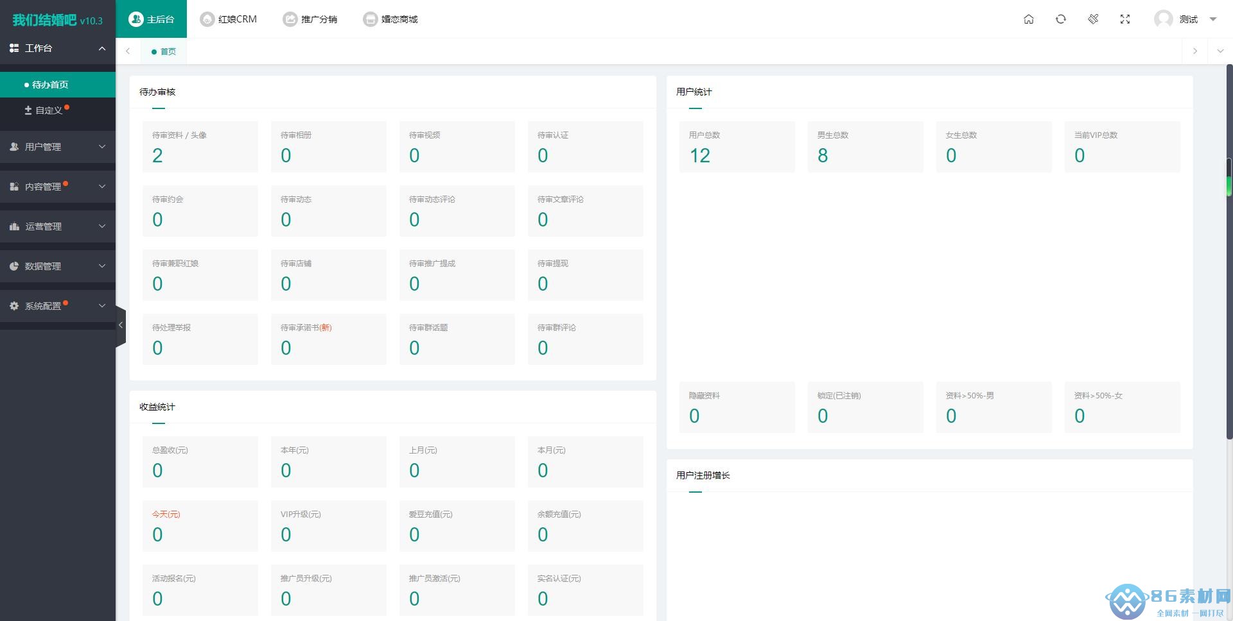The image size is (1233, 621).
Task: Click the user avatar icon
Action: (x=1163, y=19)
